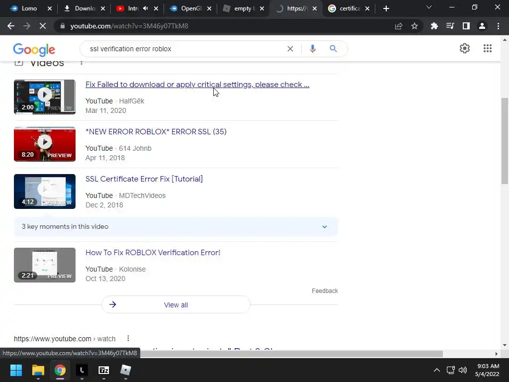The width and height of the screenshot is (509, 382).
Task: Click in the Google search input field
Action: [185, 49]
